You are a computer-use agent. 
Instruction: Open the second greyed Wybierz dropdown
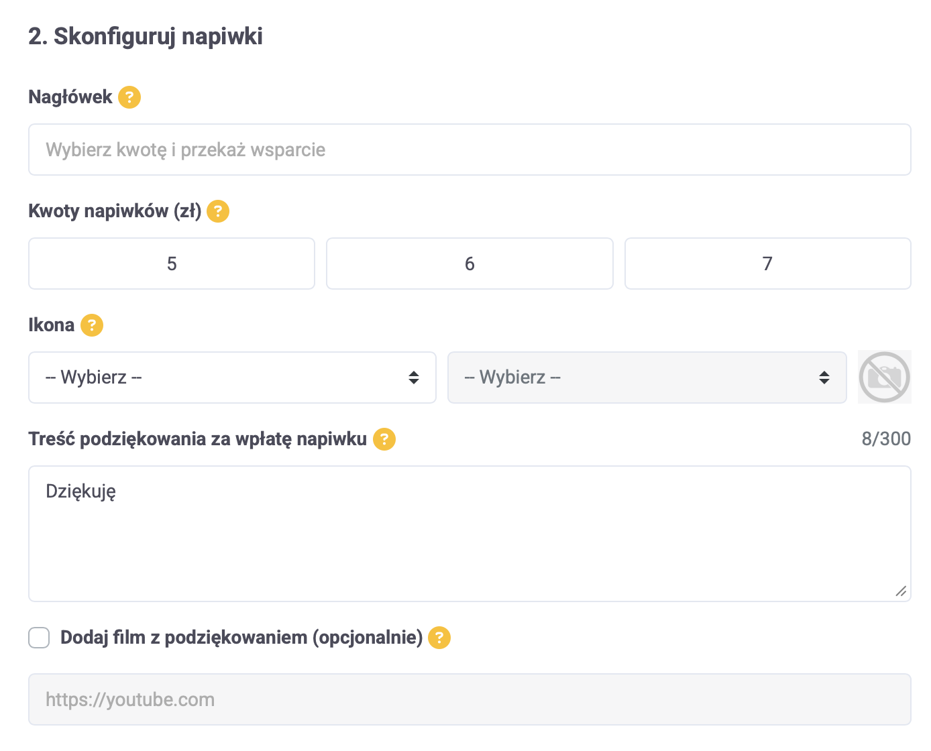647,378
